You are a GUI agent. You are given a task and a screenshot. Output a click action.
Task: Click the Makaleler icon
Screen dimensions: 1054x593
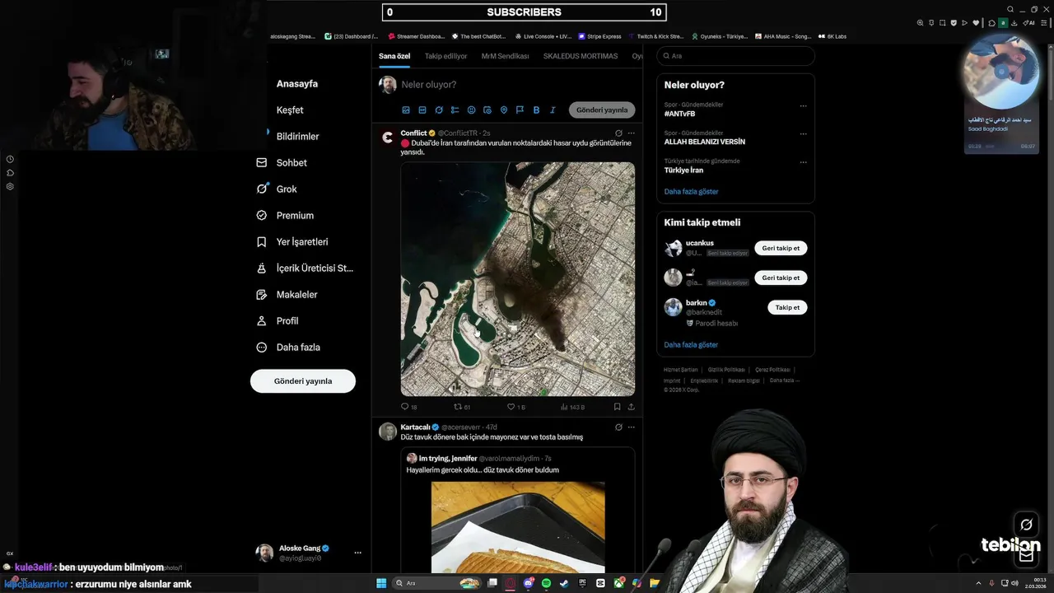point(262,295)
